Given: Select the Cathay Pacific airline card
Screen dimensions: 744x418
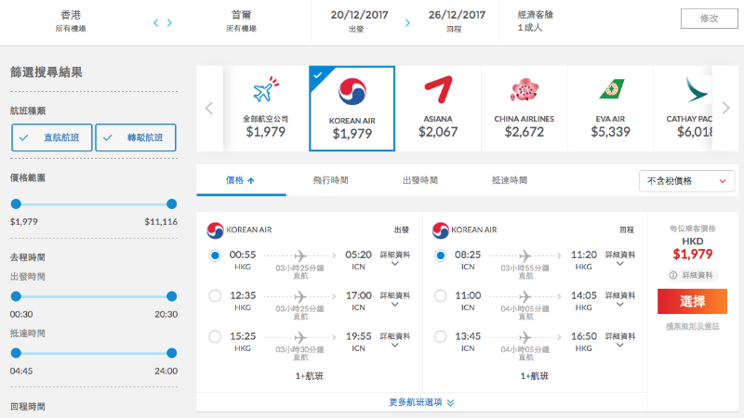Looking at the screenshot, I should pos(684,109).
